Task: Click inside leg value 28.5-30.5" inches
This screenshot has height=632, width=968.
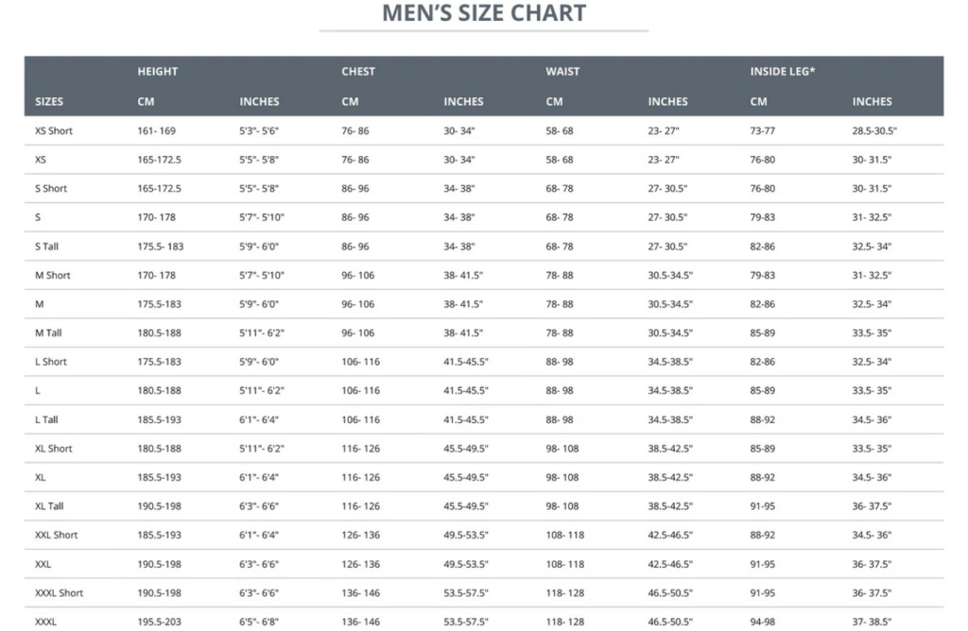Action: (x=874, y=131)
